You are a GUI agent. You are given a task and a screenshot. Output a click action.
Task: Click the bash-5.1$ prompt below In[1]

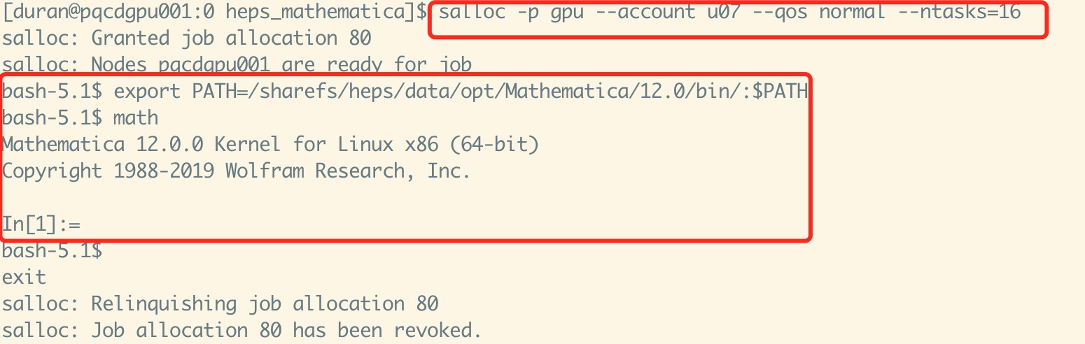52,251
